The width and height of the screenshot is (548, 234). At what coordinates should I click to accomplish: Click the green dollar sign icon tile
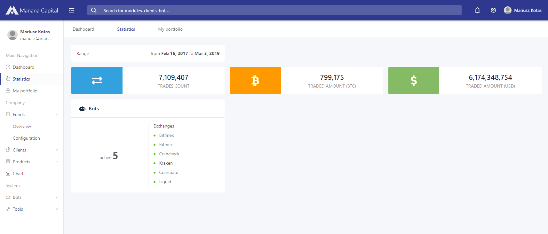click(414, 81)
